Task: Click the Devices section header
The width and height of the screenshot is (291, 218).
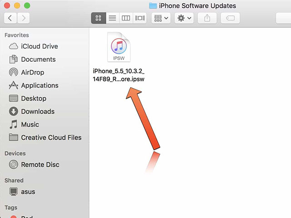Action: click(x=15, y=154)
